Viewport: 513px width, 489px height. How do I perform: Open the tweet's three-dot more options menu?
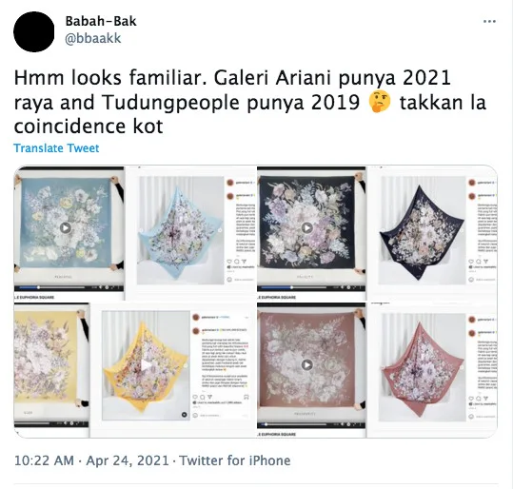coord(489,22)
